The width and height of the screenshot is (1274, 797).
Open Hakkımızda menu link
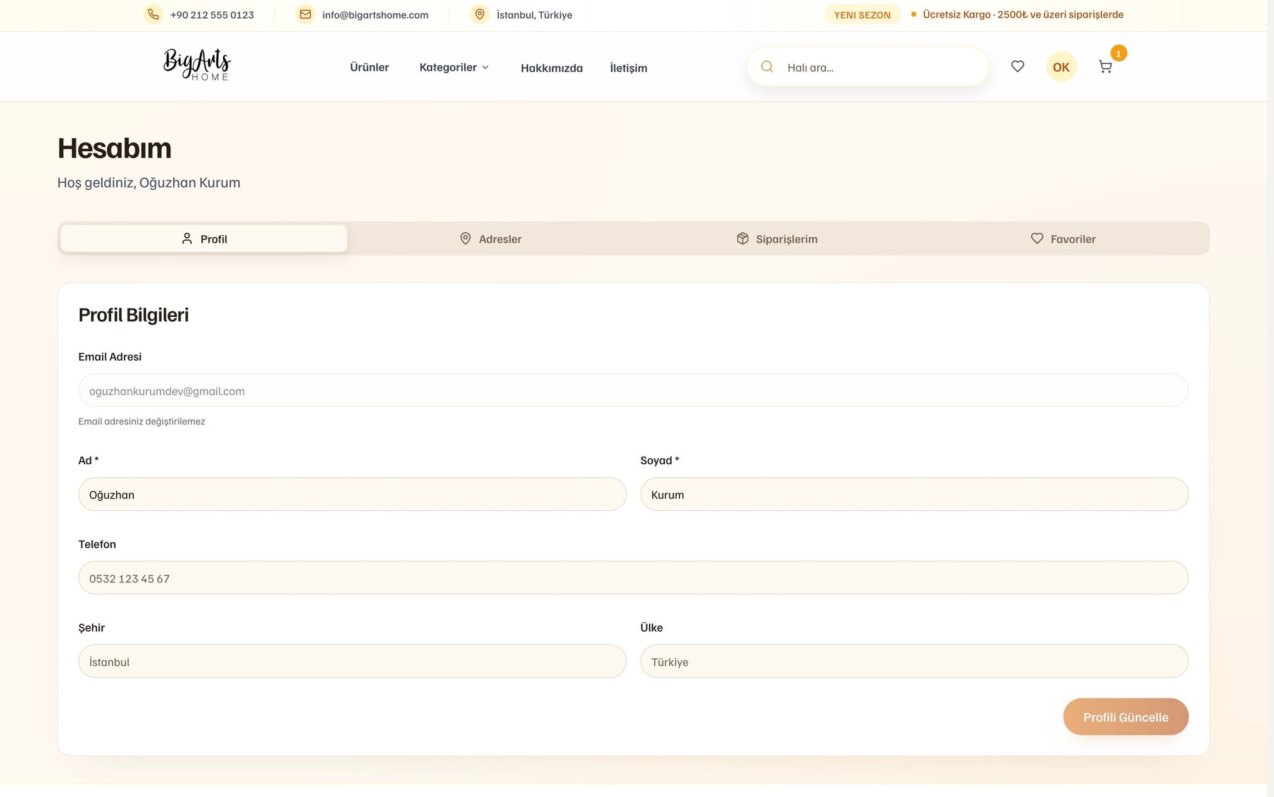click(x=552, y=68)
